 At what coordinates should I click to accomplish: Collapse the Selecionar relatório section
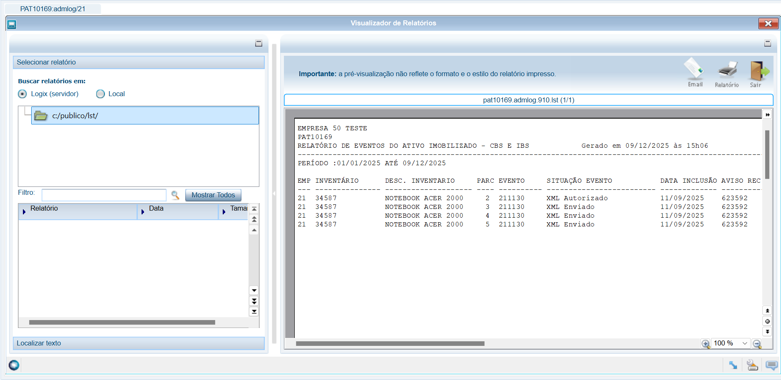pyautogui.click(x=139, y=62)
